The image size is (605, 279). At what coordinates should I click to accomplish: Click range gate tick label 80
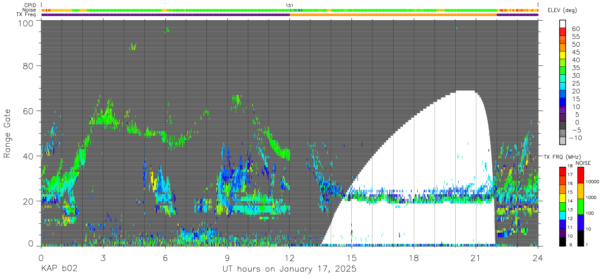tap(29, 66)
